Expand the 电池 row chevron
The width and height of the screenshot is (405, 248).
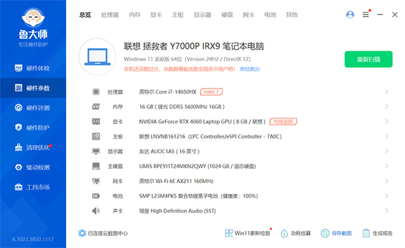pyautogui.click(x=387, y=196)
